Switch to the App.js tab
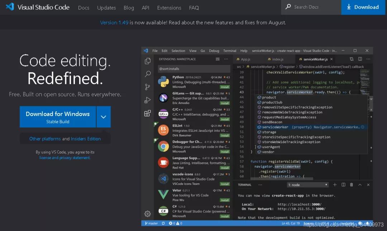The height and width of the screenshot is (231, 387). [243, 59]
